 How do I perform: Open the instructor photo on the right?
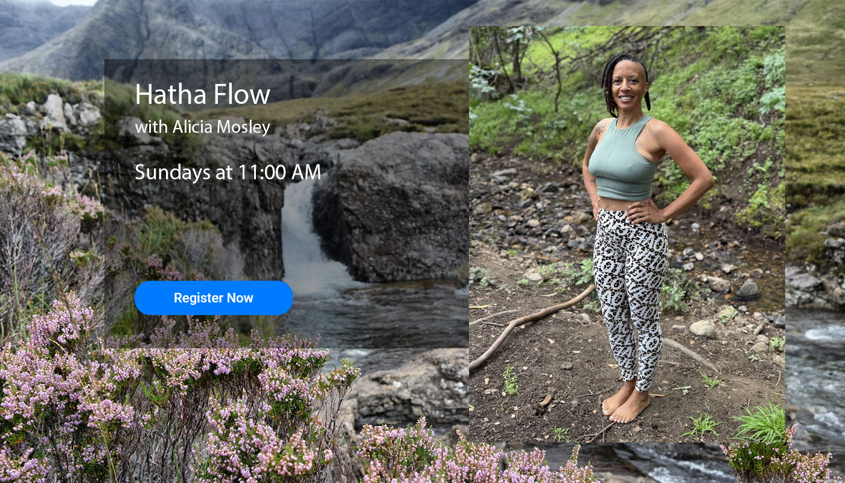coord(627,234)
